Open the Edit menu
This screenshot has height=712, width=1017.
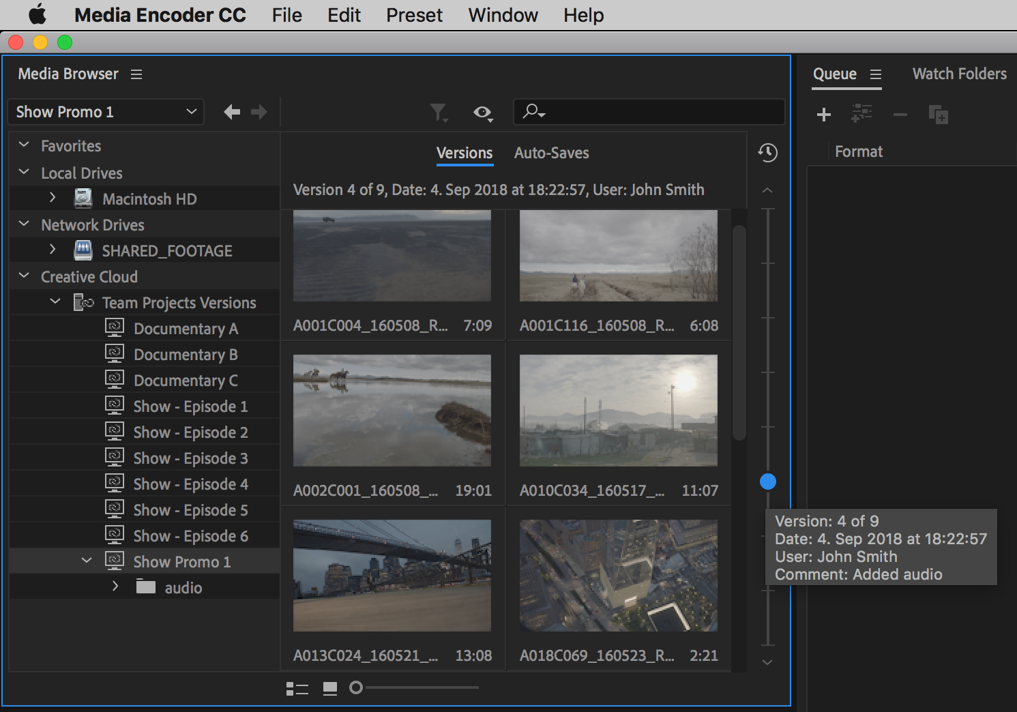click(344, 15)
